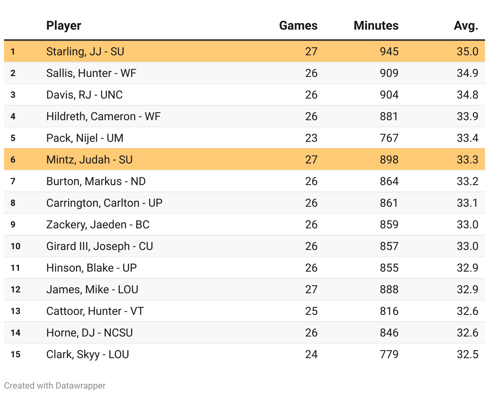Select James, Mike - LOU entry
Image resolution: width=489 pixels, height=395 pixels.
[92, 289]
